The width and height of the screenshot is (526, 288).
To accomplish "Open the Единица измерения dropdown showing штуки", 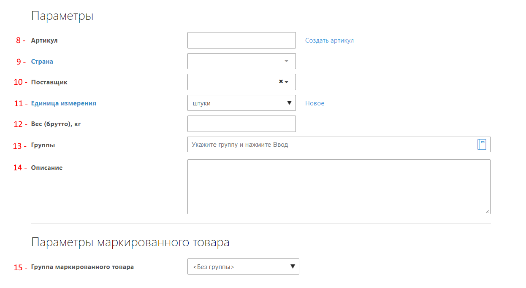I will 241,103.
